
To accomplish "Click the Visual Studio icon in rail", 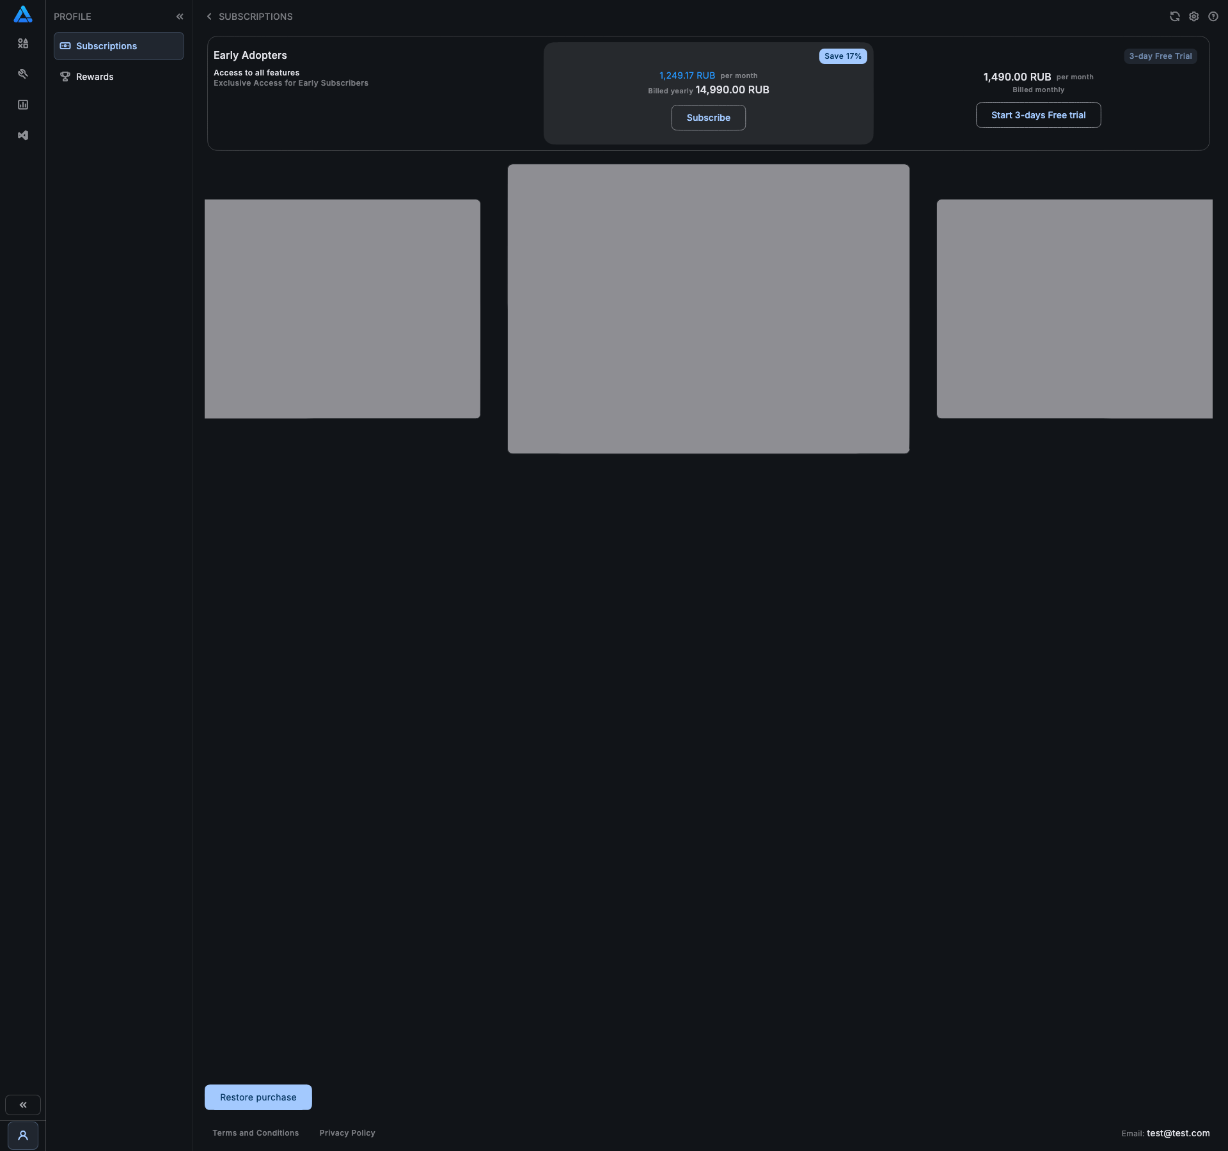I will pyautogui.click(x=23, y=136).
